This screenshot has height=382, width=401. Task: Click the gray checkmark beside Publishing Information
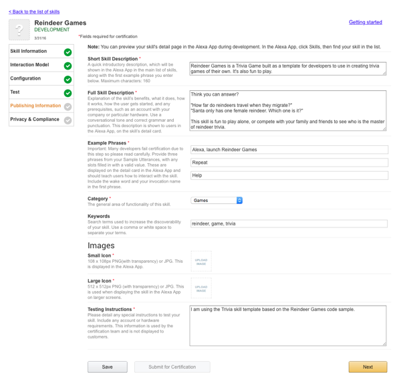[x=68, y=106]
